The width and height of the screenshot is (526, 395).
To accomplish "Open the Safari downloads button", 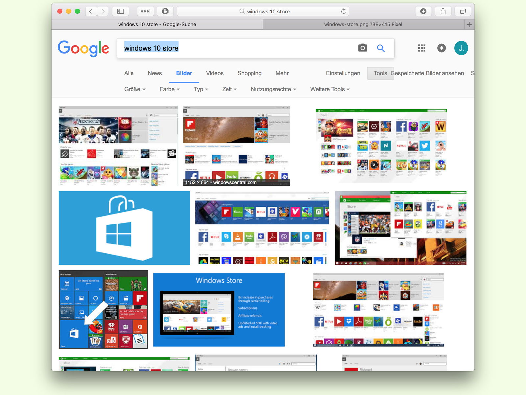I will pos(423,11).
